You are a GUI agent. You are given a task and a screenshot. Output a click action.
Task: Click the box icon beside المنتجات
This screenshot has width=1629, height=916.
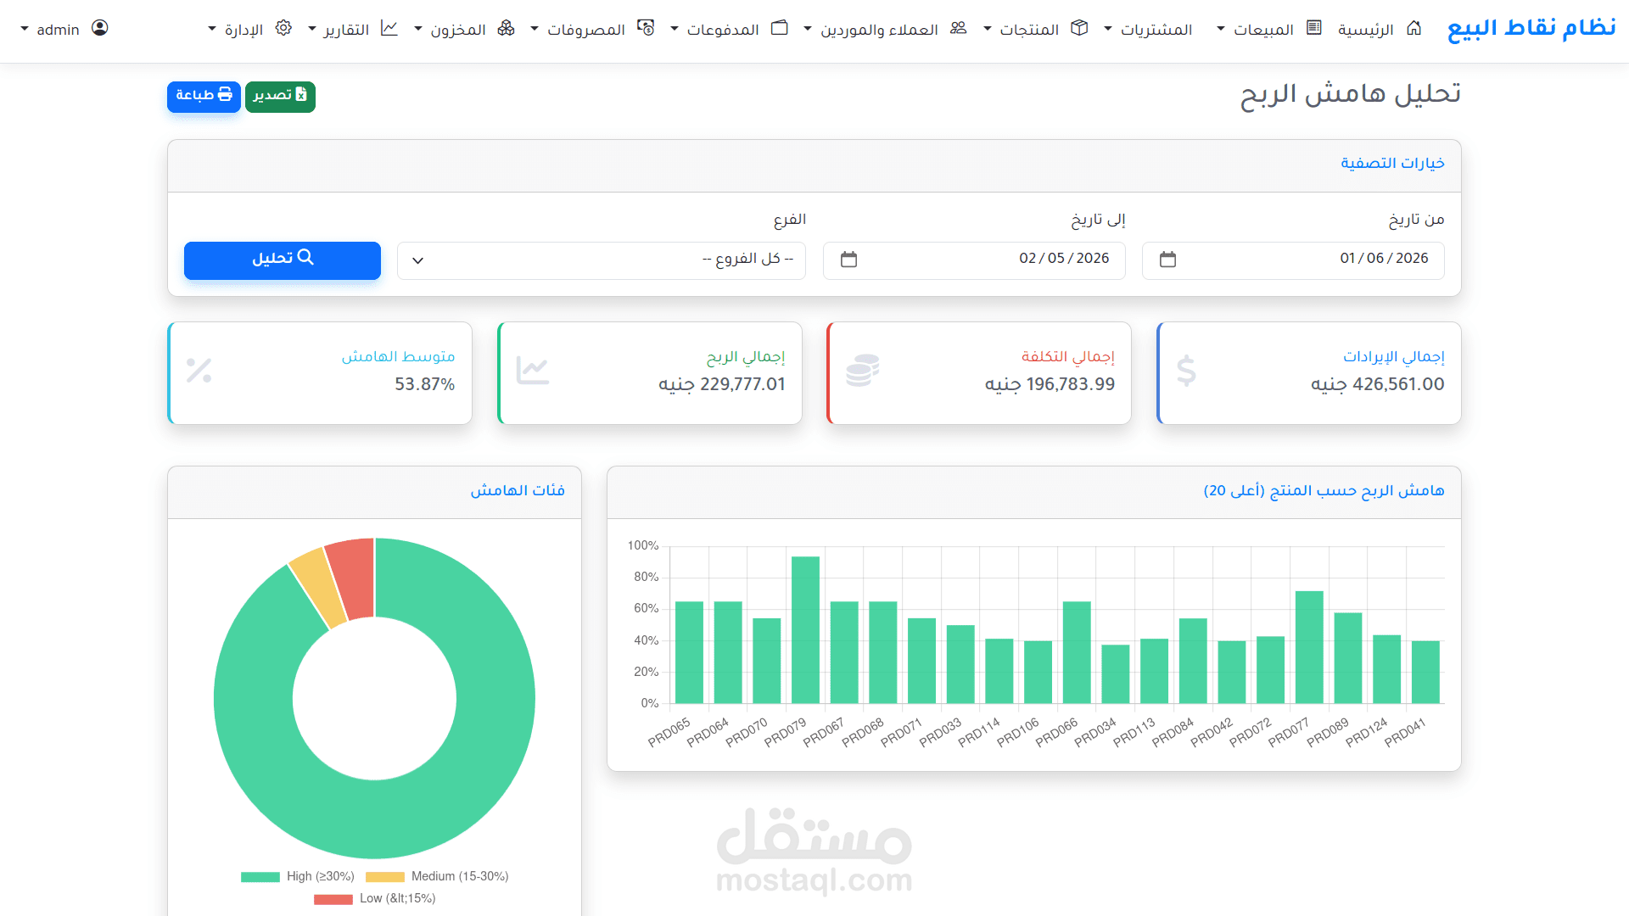coord(1079,28)
